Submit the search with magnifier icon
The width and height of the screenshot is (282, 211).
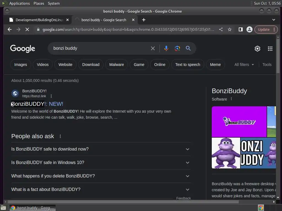(188, 48)
